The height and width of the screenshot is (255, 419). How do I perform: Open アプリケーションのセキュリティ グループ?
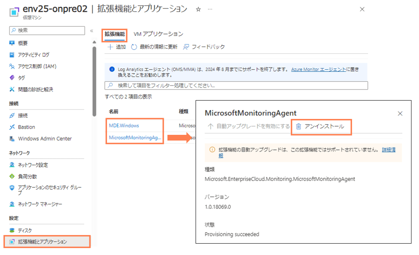49,190
